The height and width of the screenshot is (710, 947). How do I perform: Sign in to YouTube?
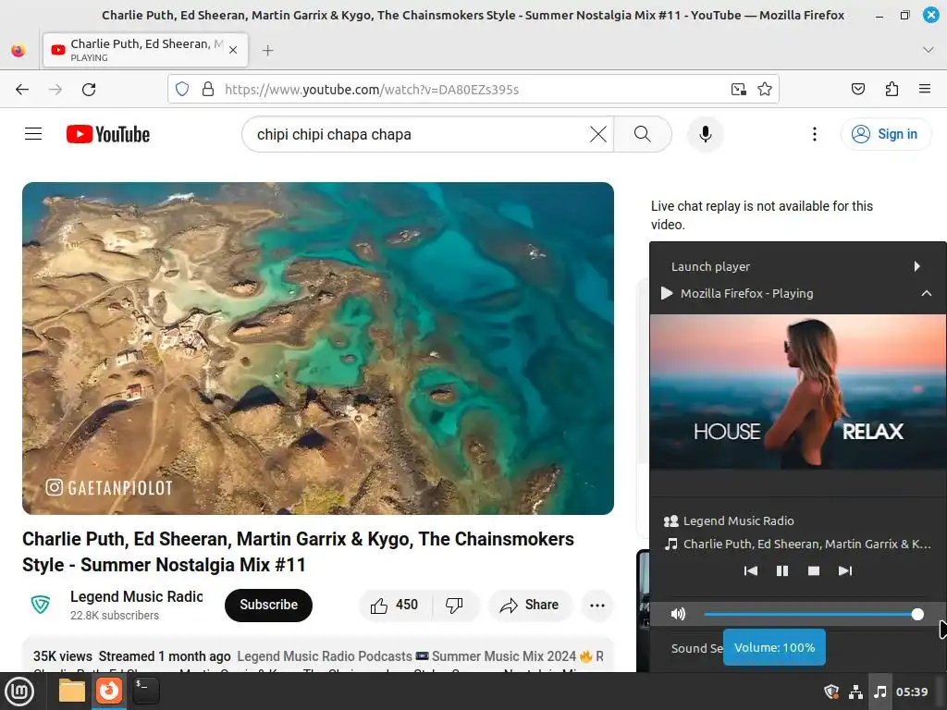pyautogui.click(x=885, y=134)
